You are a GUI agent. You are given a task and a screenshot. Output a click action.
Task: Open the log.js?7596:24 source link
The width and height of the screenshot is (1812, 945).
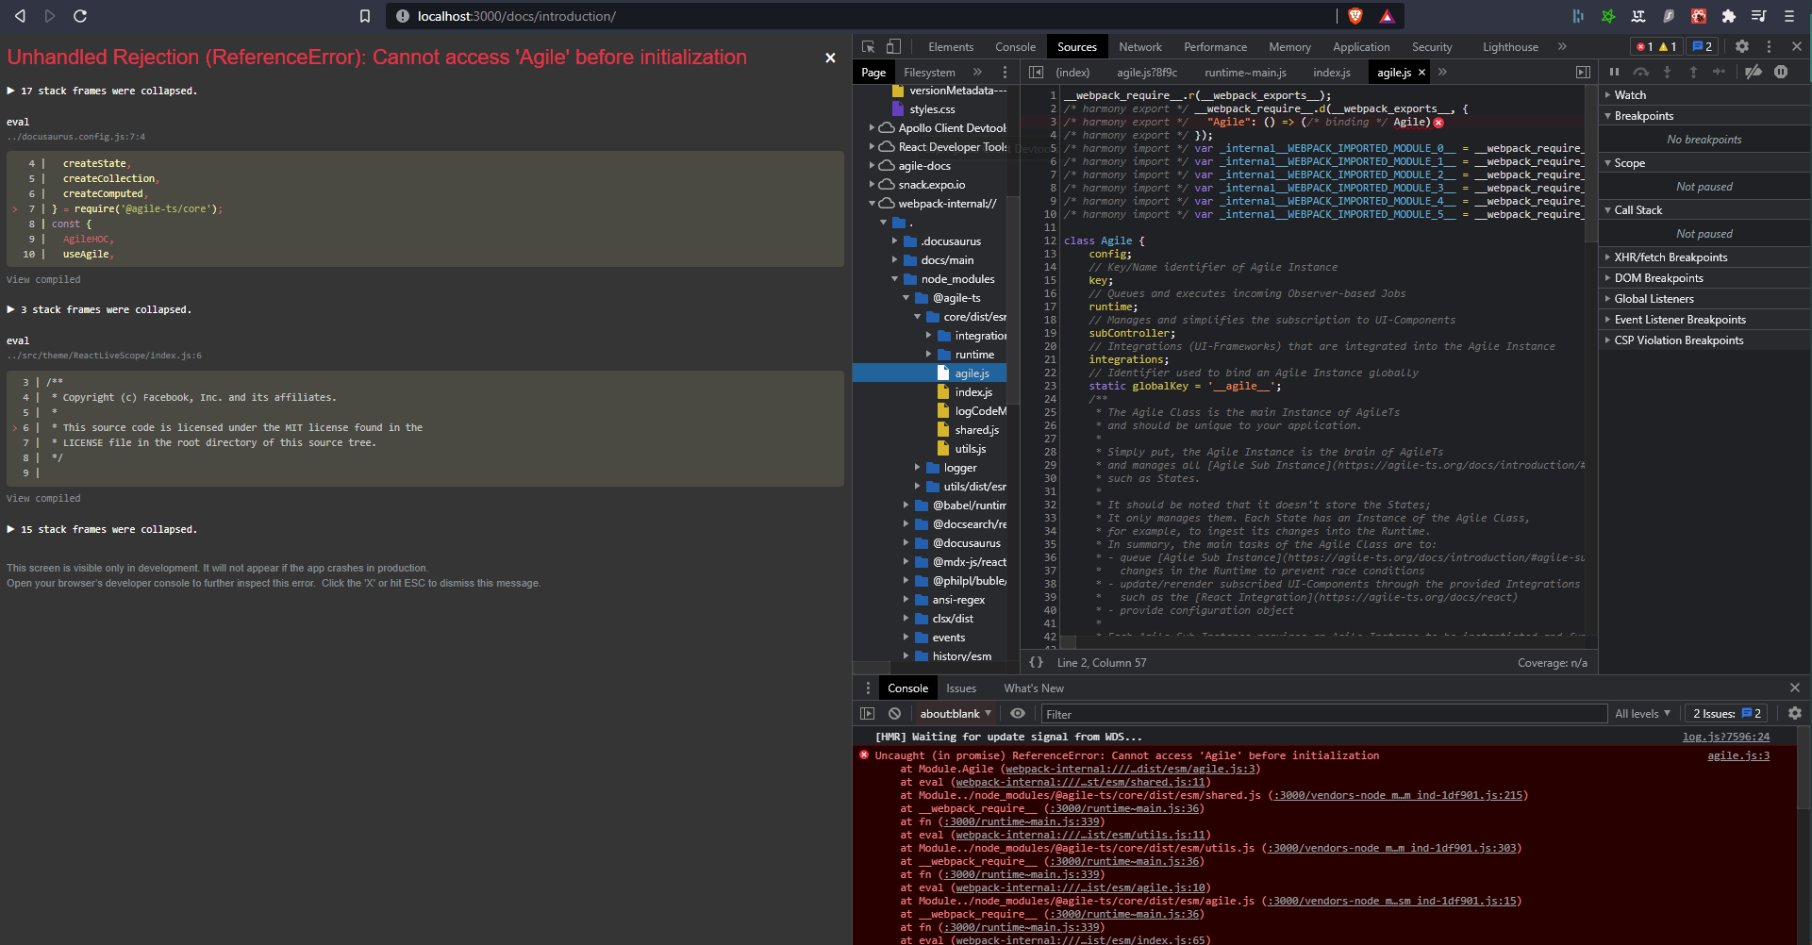click(1725, 737)
